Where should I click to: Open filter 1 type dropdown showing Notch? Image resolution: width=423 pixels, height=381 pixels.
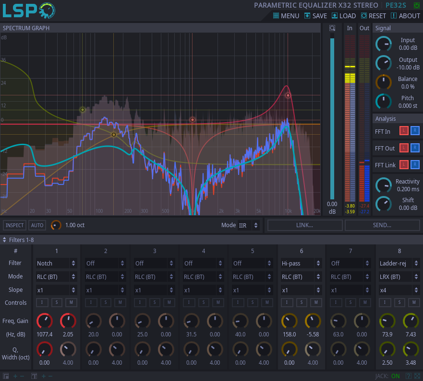(x=56, y=263)
